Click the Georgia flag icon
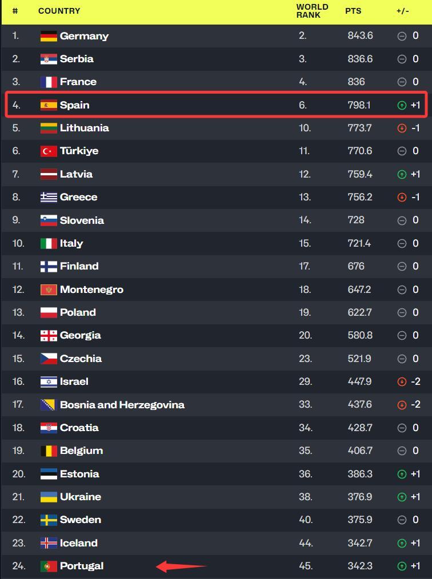This screenshot has width=432, height=579. [49, 335]
